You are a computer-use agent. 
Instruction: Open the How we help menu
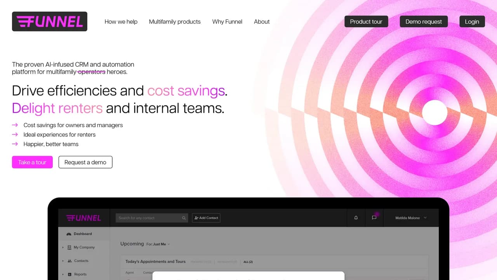121,22
